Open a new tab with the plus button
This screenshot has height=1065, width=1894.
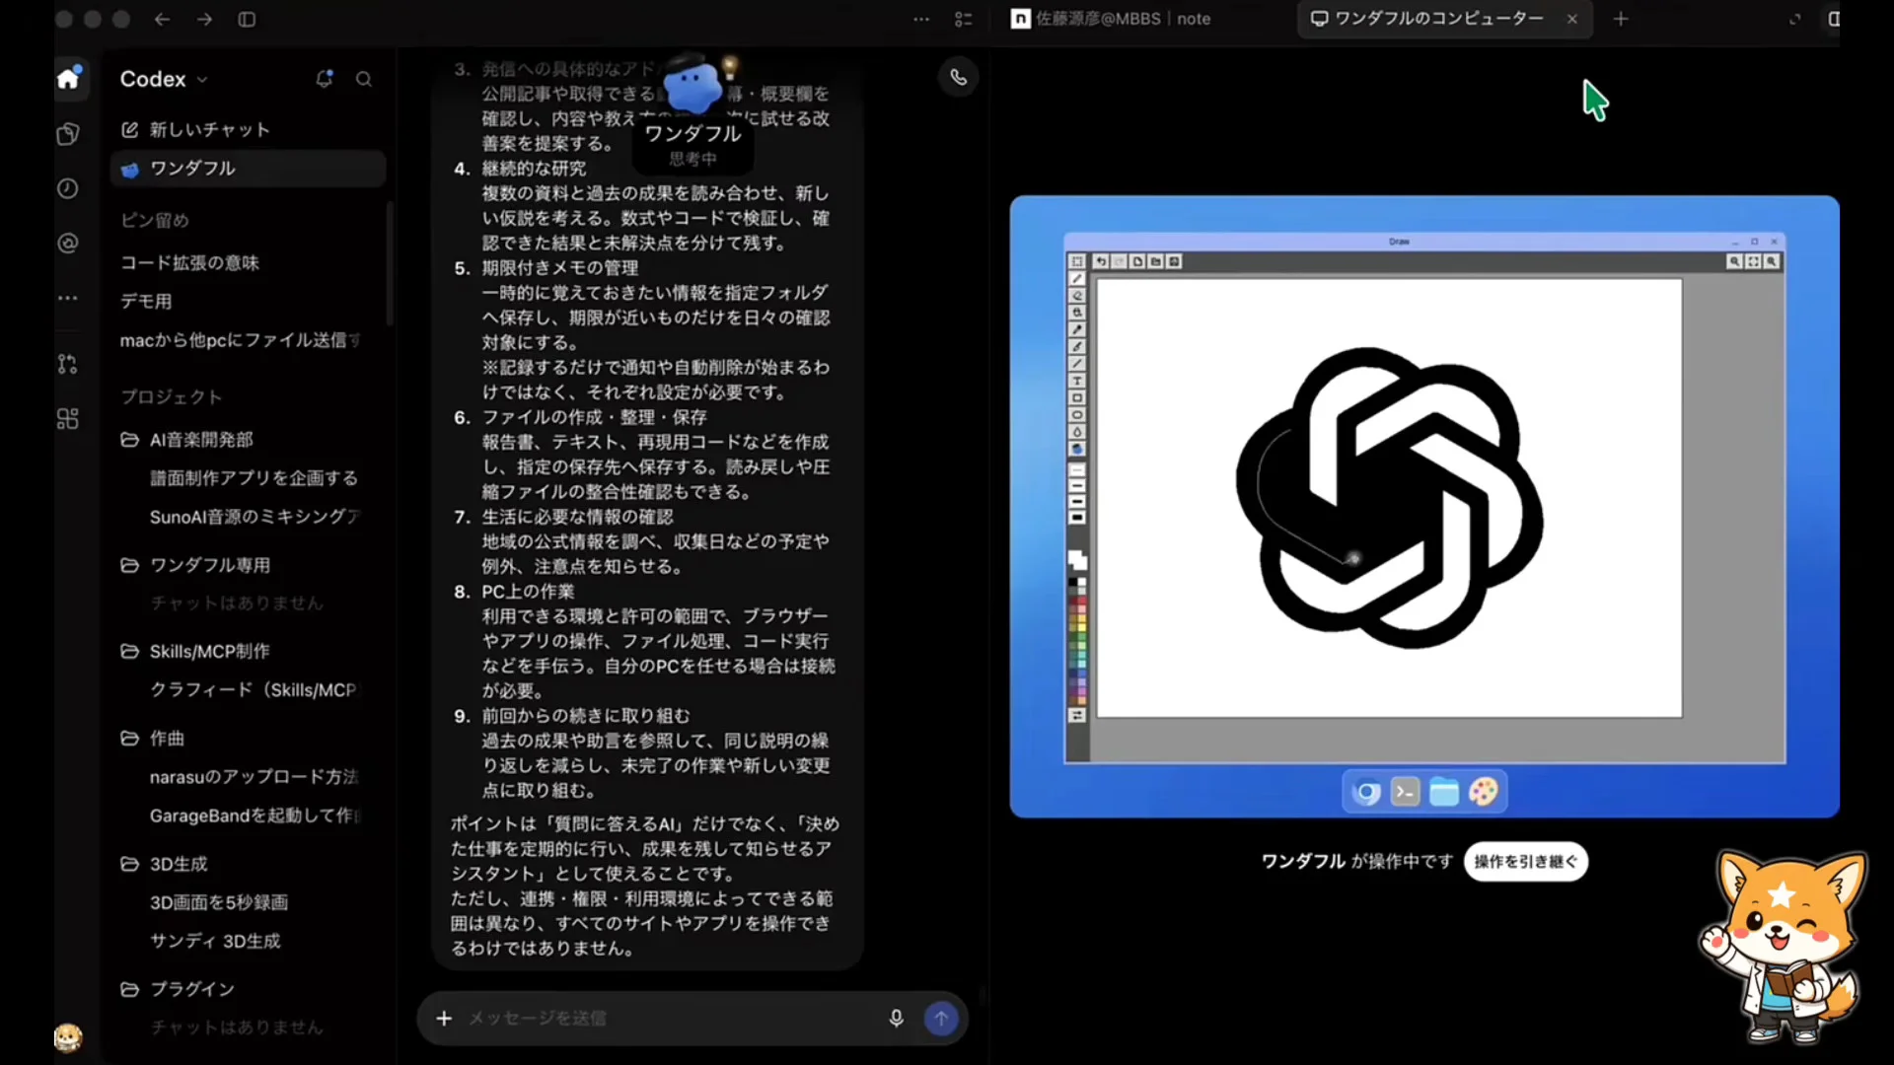click(1621, 19)
